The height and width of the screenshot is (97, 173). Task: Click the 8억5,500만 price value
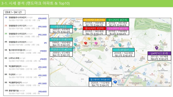pyautogui.click(x=42, y=27)
